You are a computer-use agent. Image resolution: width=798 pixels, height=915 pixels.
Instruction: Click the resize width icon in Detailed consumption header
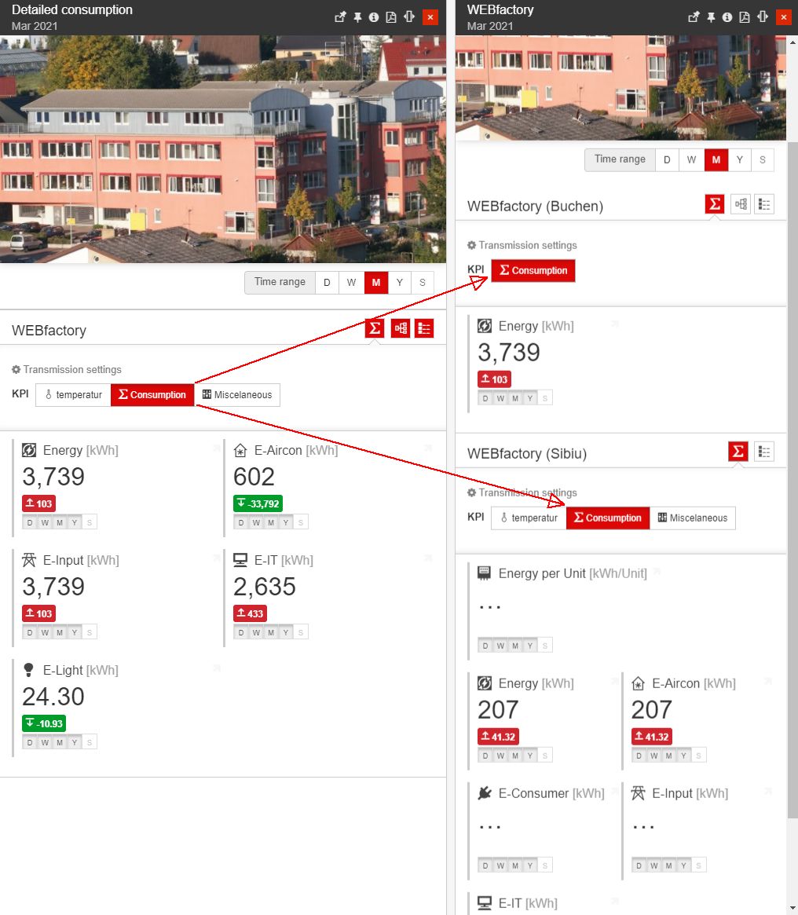click(x=409, y=17)
